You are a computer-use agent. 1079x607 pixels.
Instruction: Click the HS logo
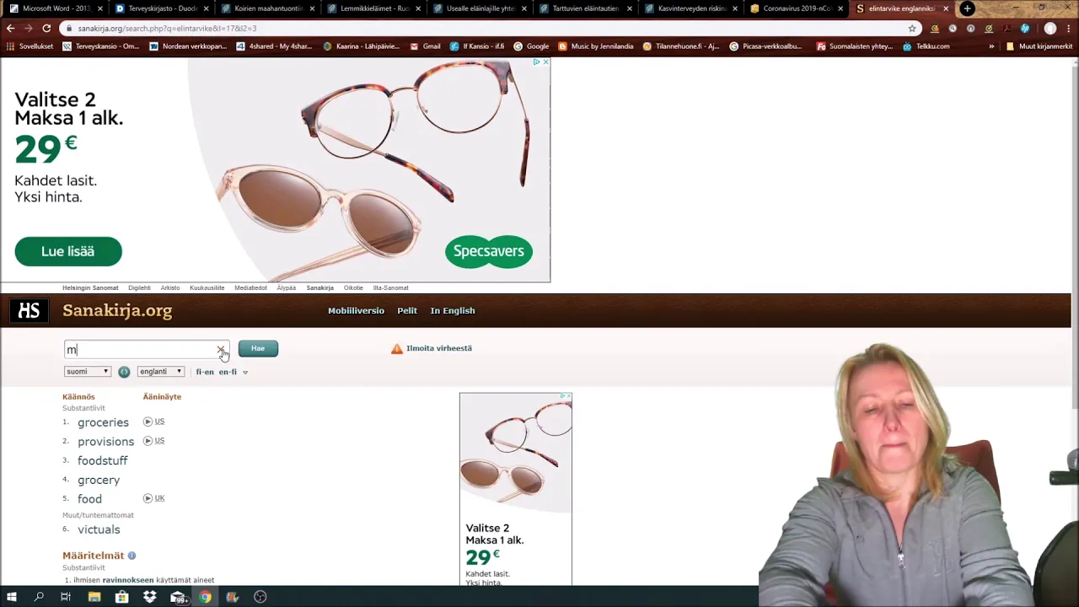[29, 310]
